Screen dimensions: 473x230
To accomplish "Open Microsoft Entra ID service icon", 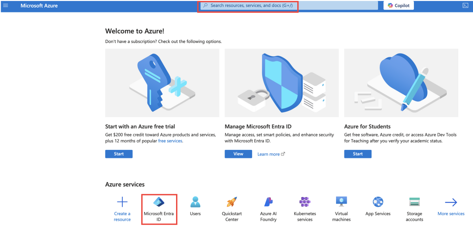I will (159, 202).
